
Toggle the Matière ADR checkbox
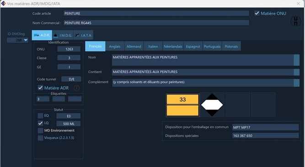(x=40, y=88)
